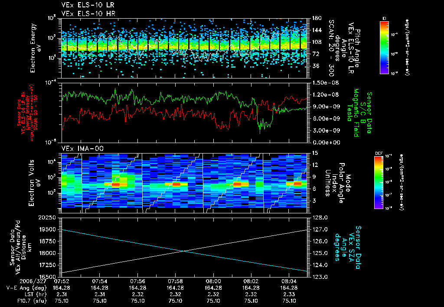Click the 07:58 time tick label

[175, 281]
